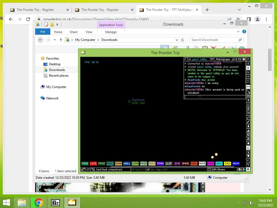This screenshot has width=277, height=208.
Task: Click the new blank simulation page icon
Action: 210,170
